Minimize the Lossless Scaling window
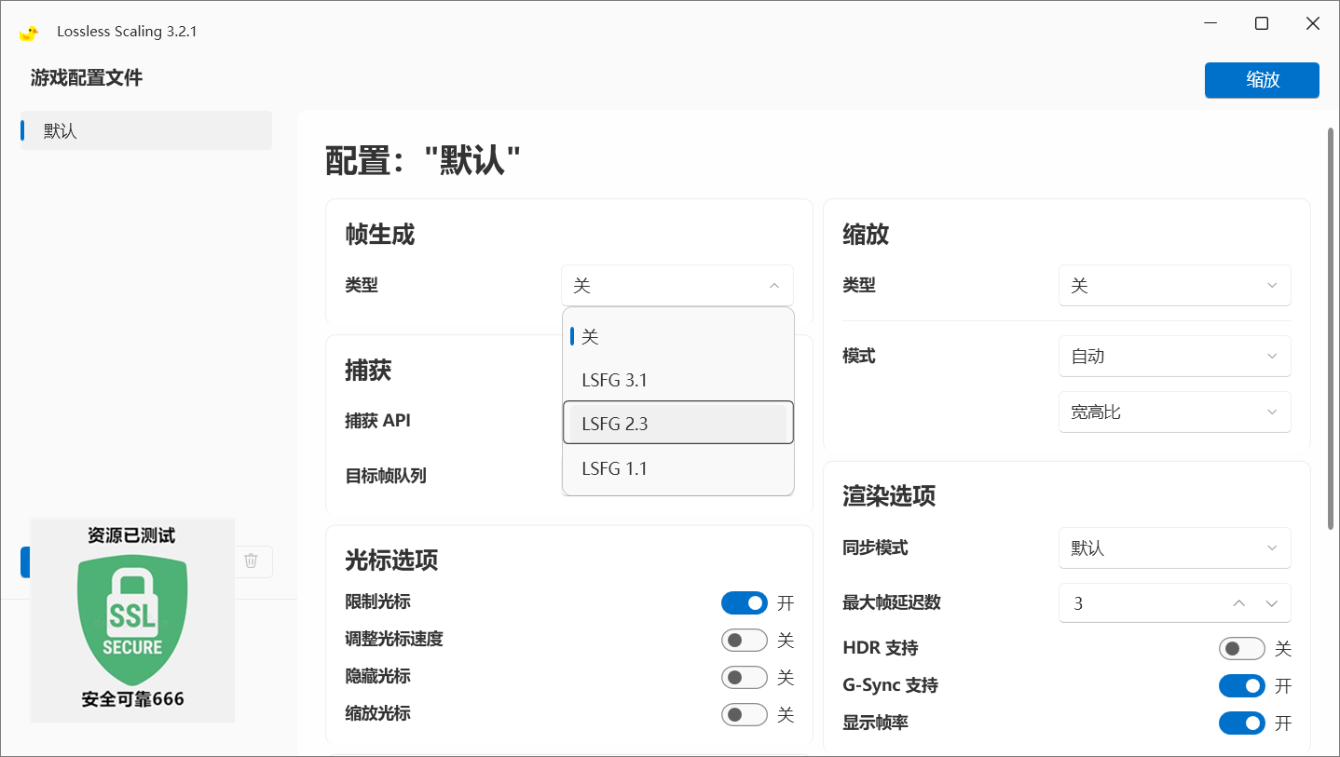1340x757 pixels. 1210,24
